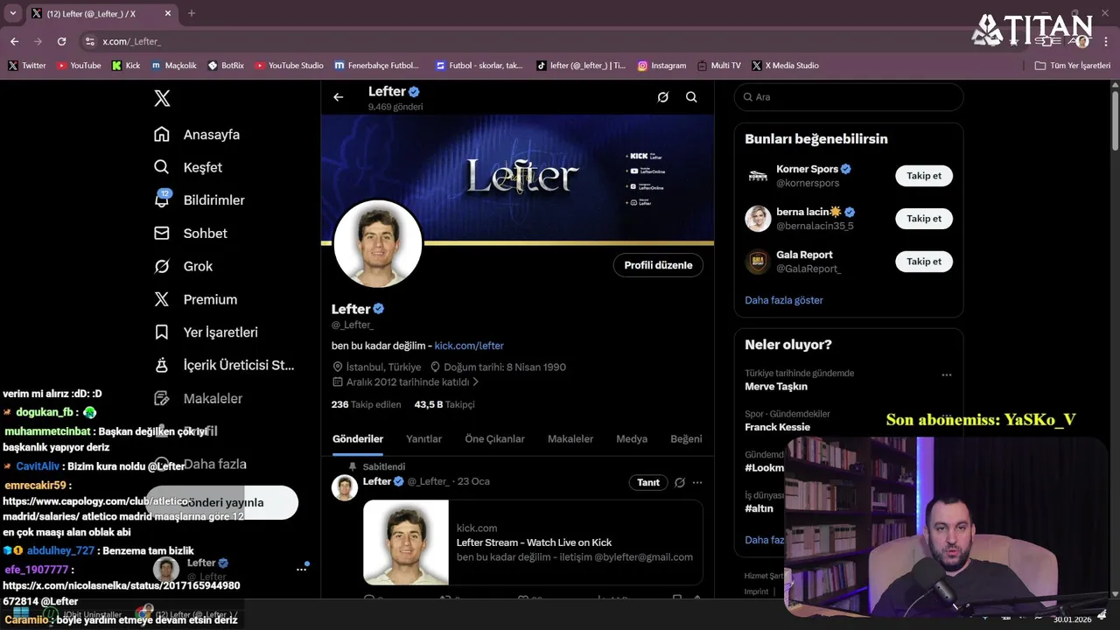Click 43,5 B Takipçi link
Viewport: 1120px width, 630px height.
pyautogui.click(x=444, y=404)
